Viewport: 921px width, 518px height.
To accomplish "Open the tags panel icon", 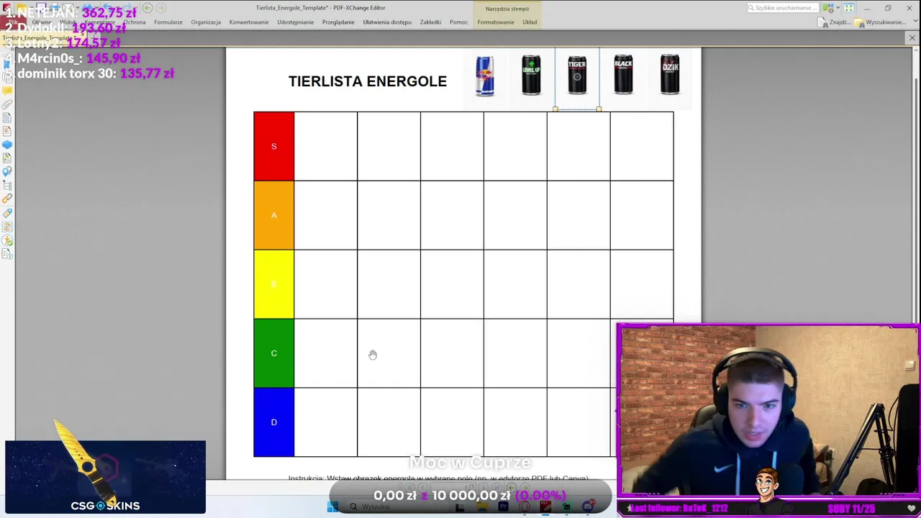I will [x=7, y=213].
